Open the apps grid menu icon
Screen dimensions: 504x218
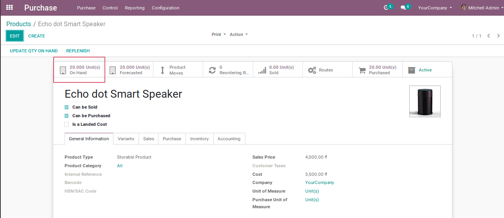click(x=9, y=7)
